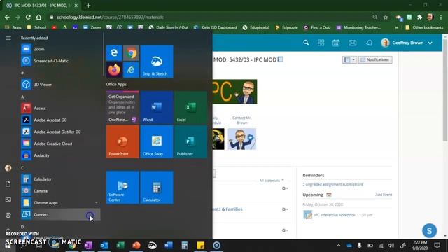Launch Adobe Acrobat DC

[60, 120]
